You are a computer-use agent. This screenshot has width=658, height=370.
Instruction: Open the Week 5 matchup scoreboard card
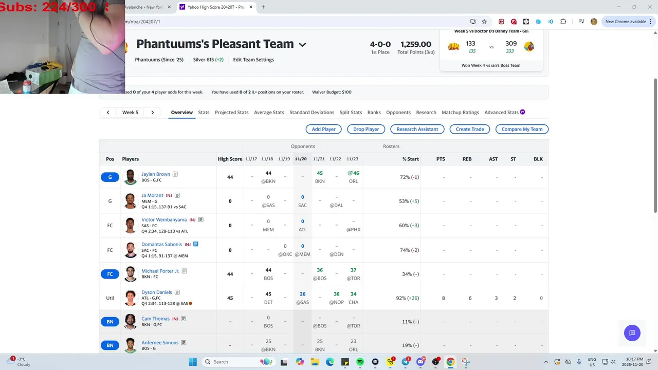point(491,50)
